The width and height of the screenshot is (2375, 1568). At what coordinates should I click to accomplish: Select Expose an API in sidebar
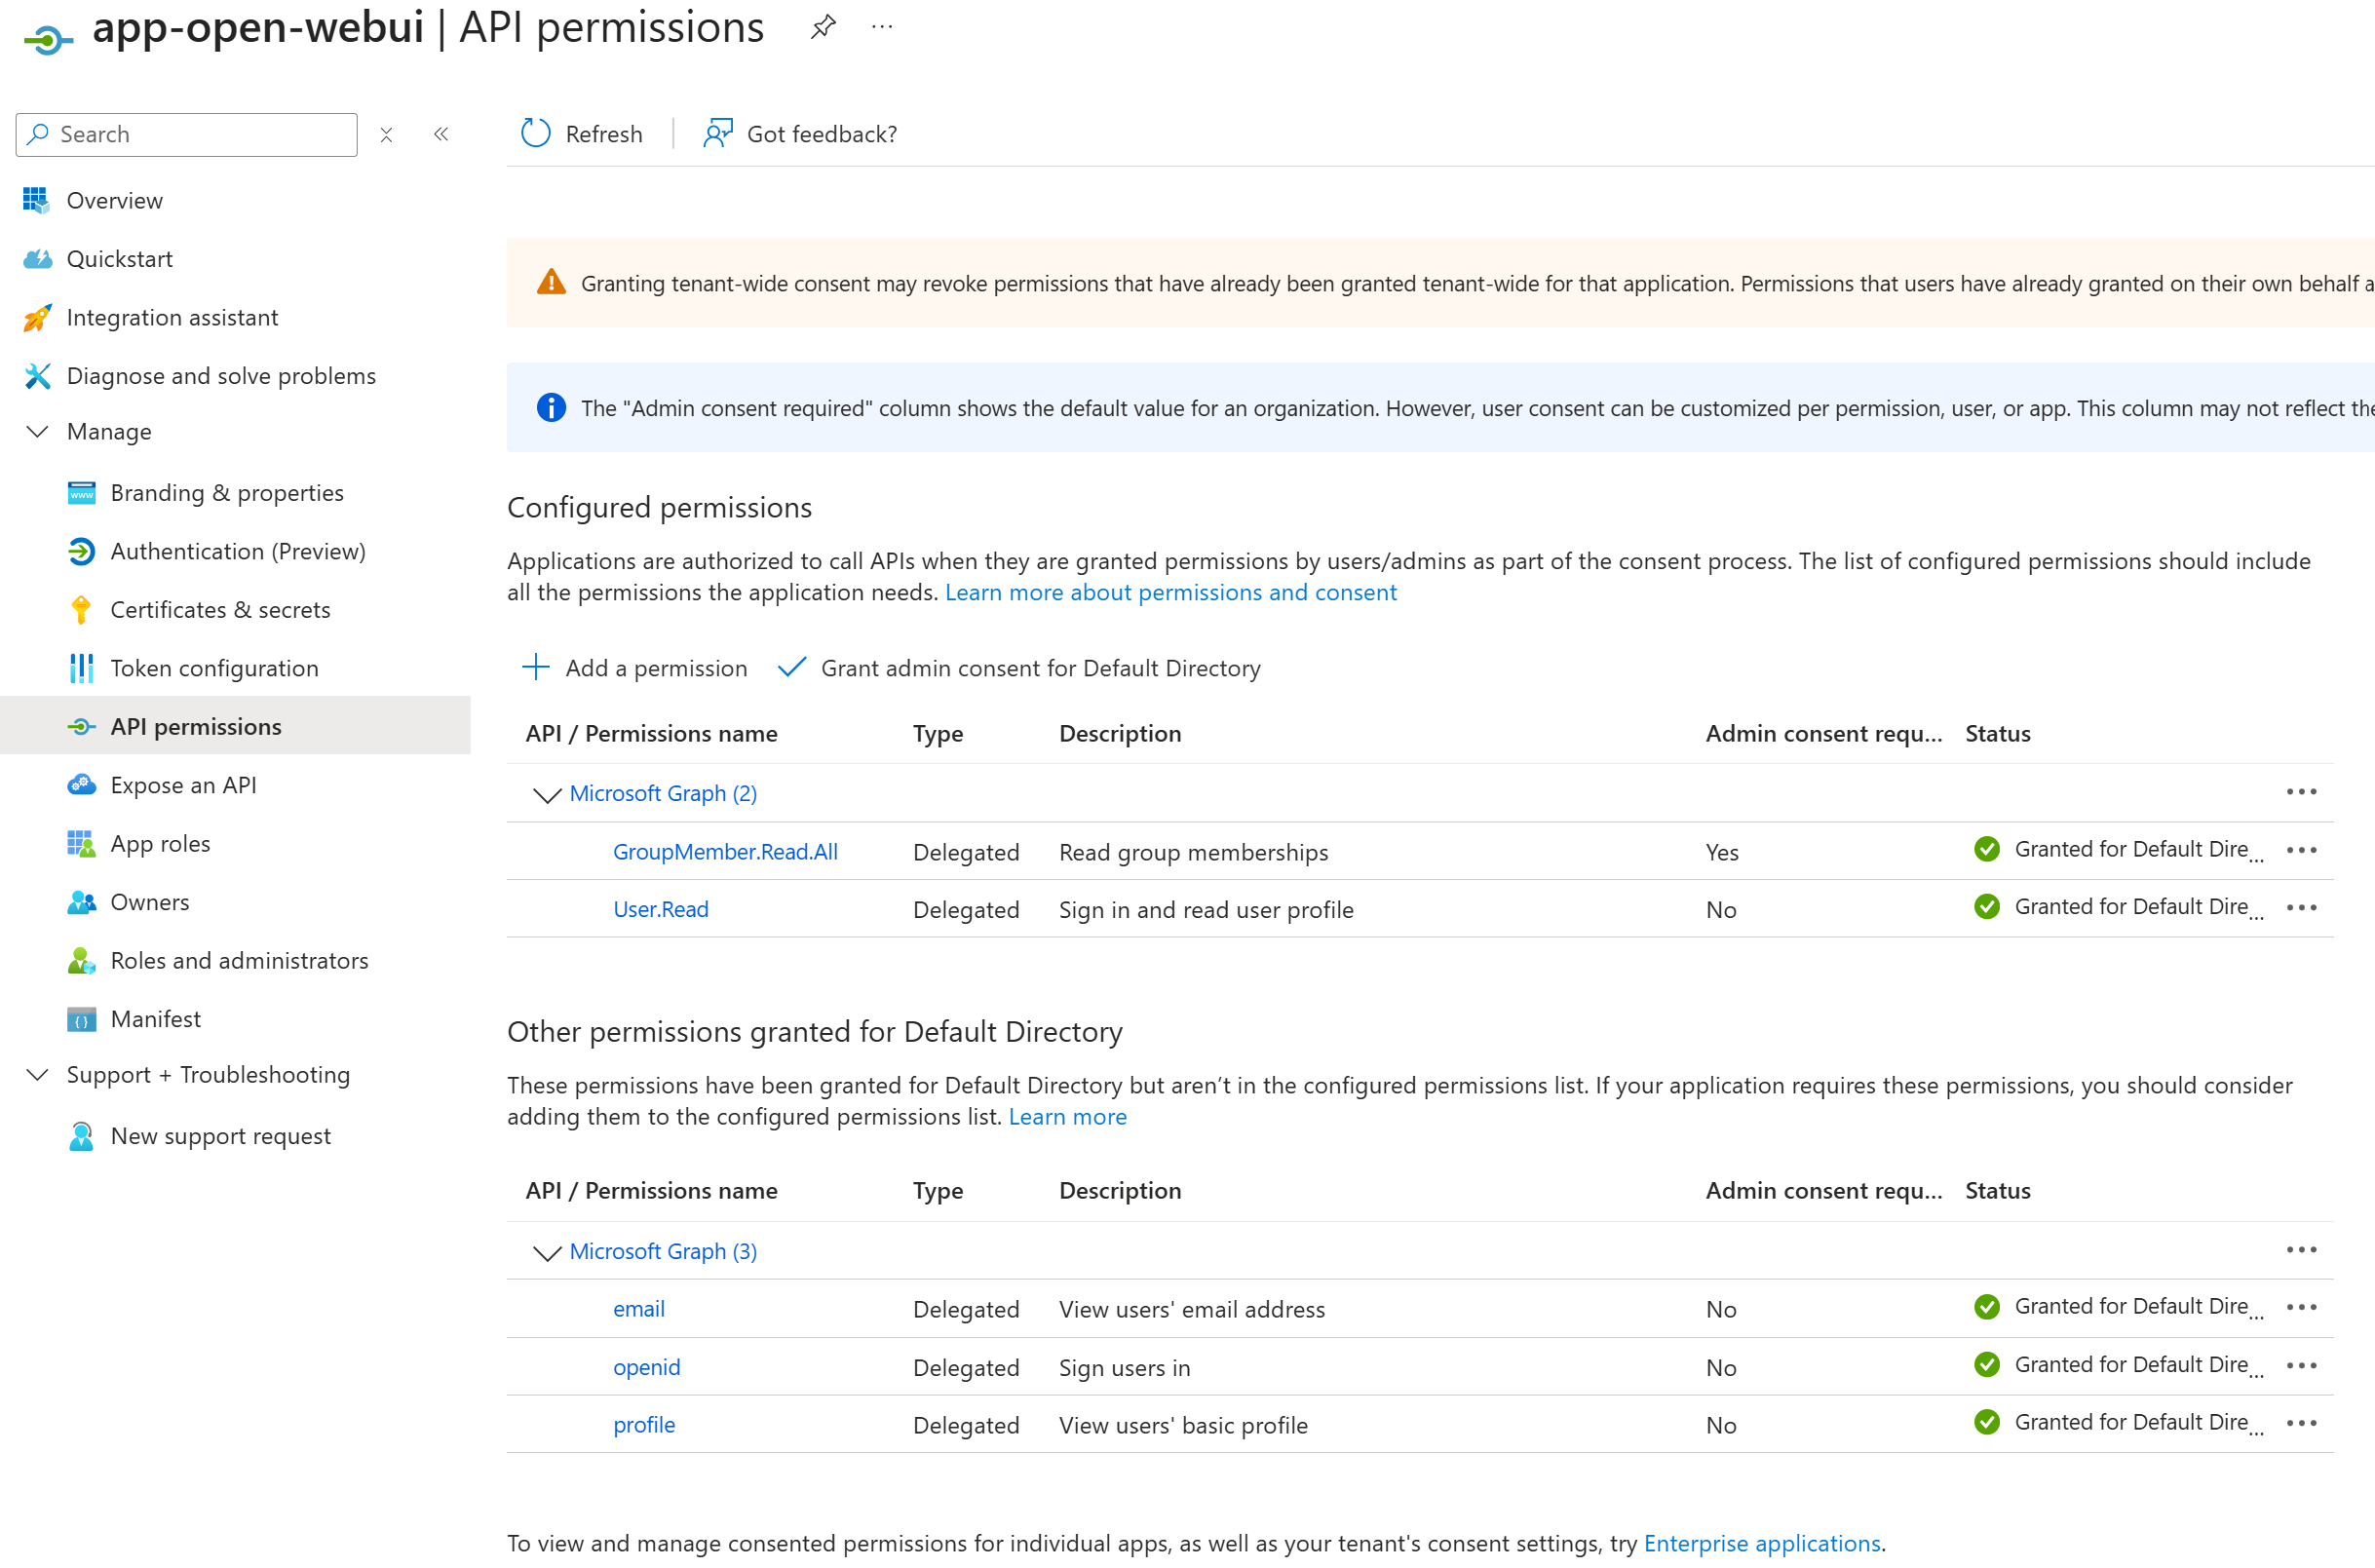tap(183, 785)
